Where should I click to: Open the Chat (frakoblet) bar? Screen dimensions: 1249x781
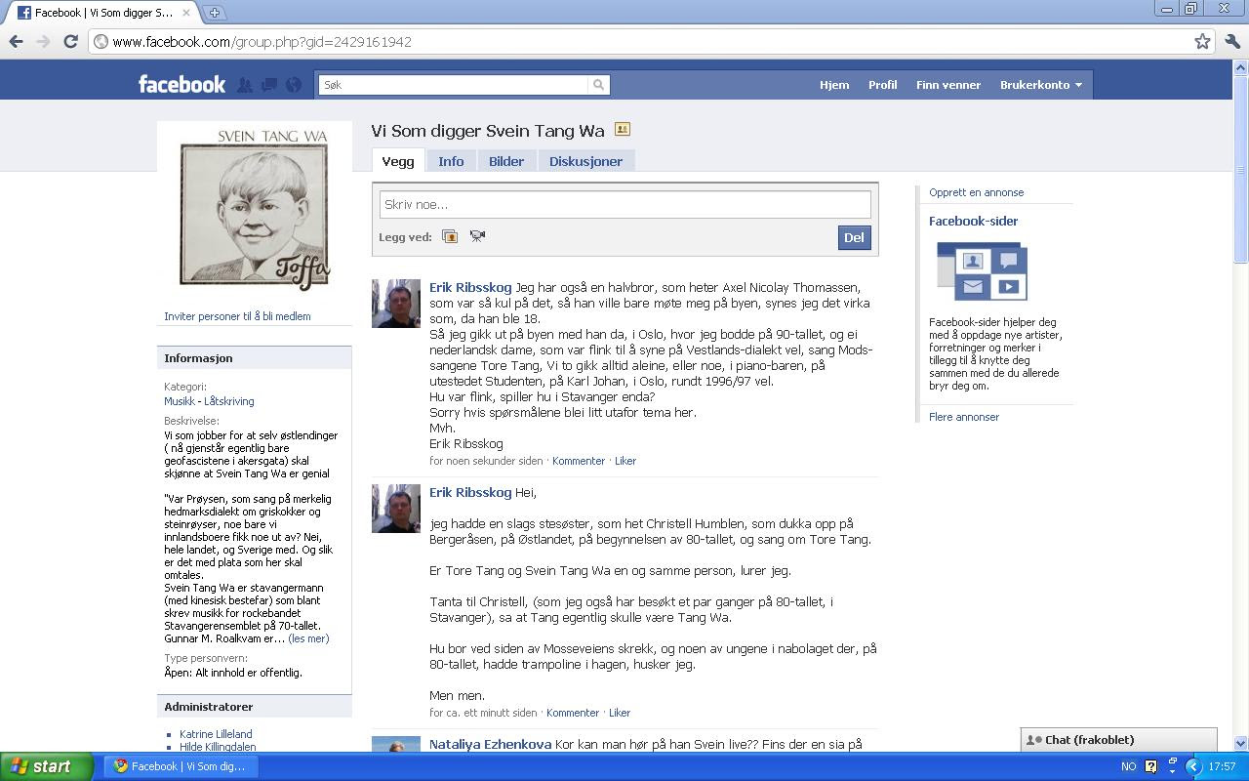tap(1119, 740)
